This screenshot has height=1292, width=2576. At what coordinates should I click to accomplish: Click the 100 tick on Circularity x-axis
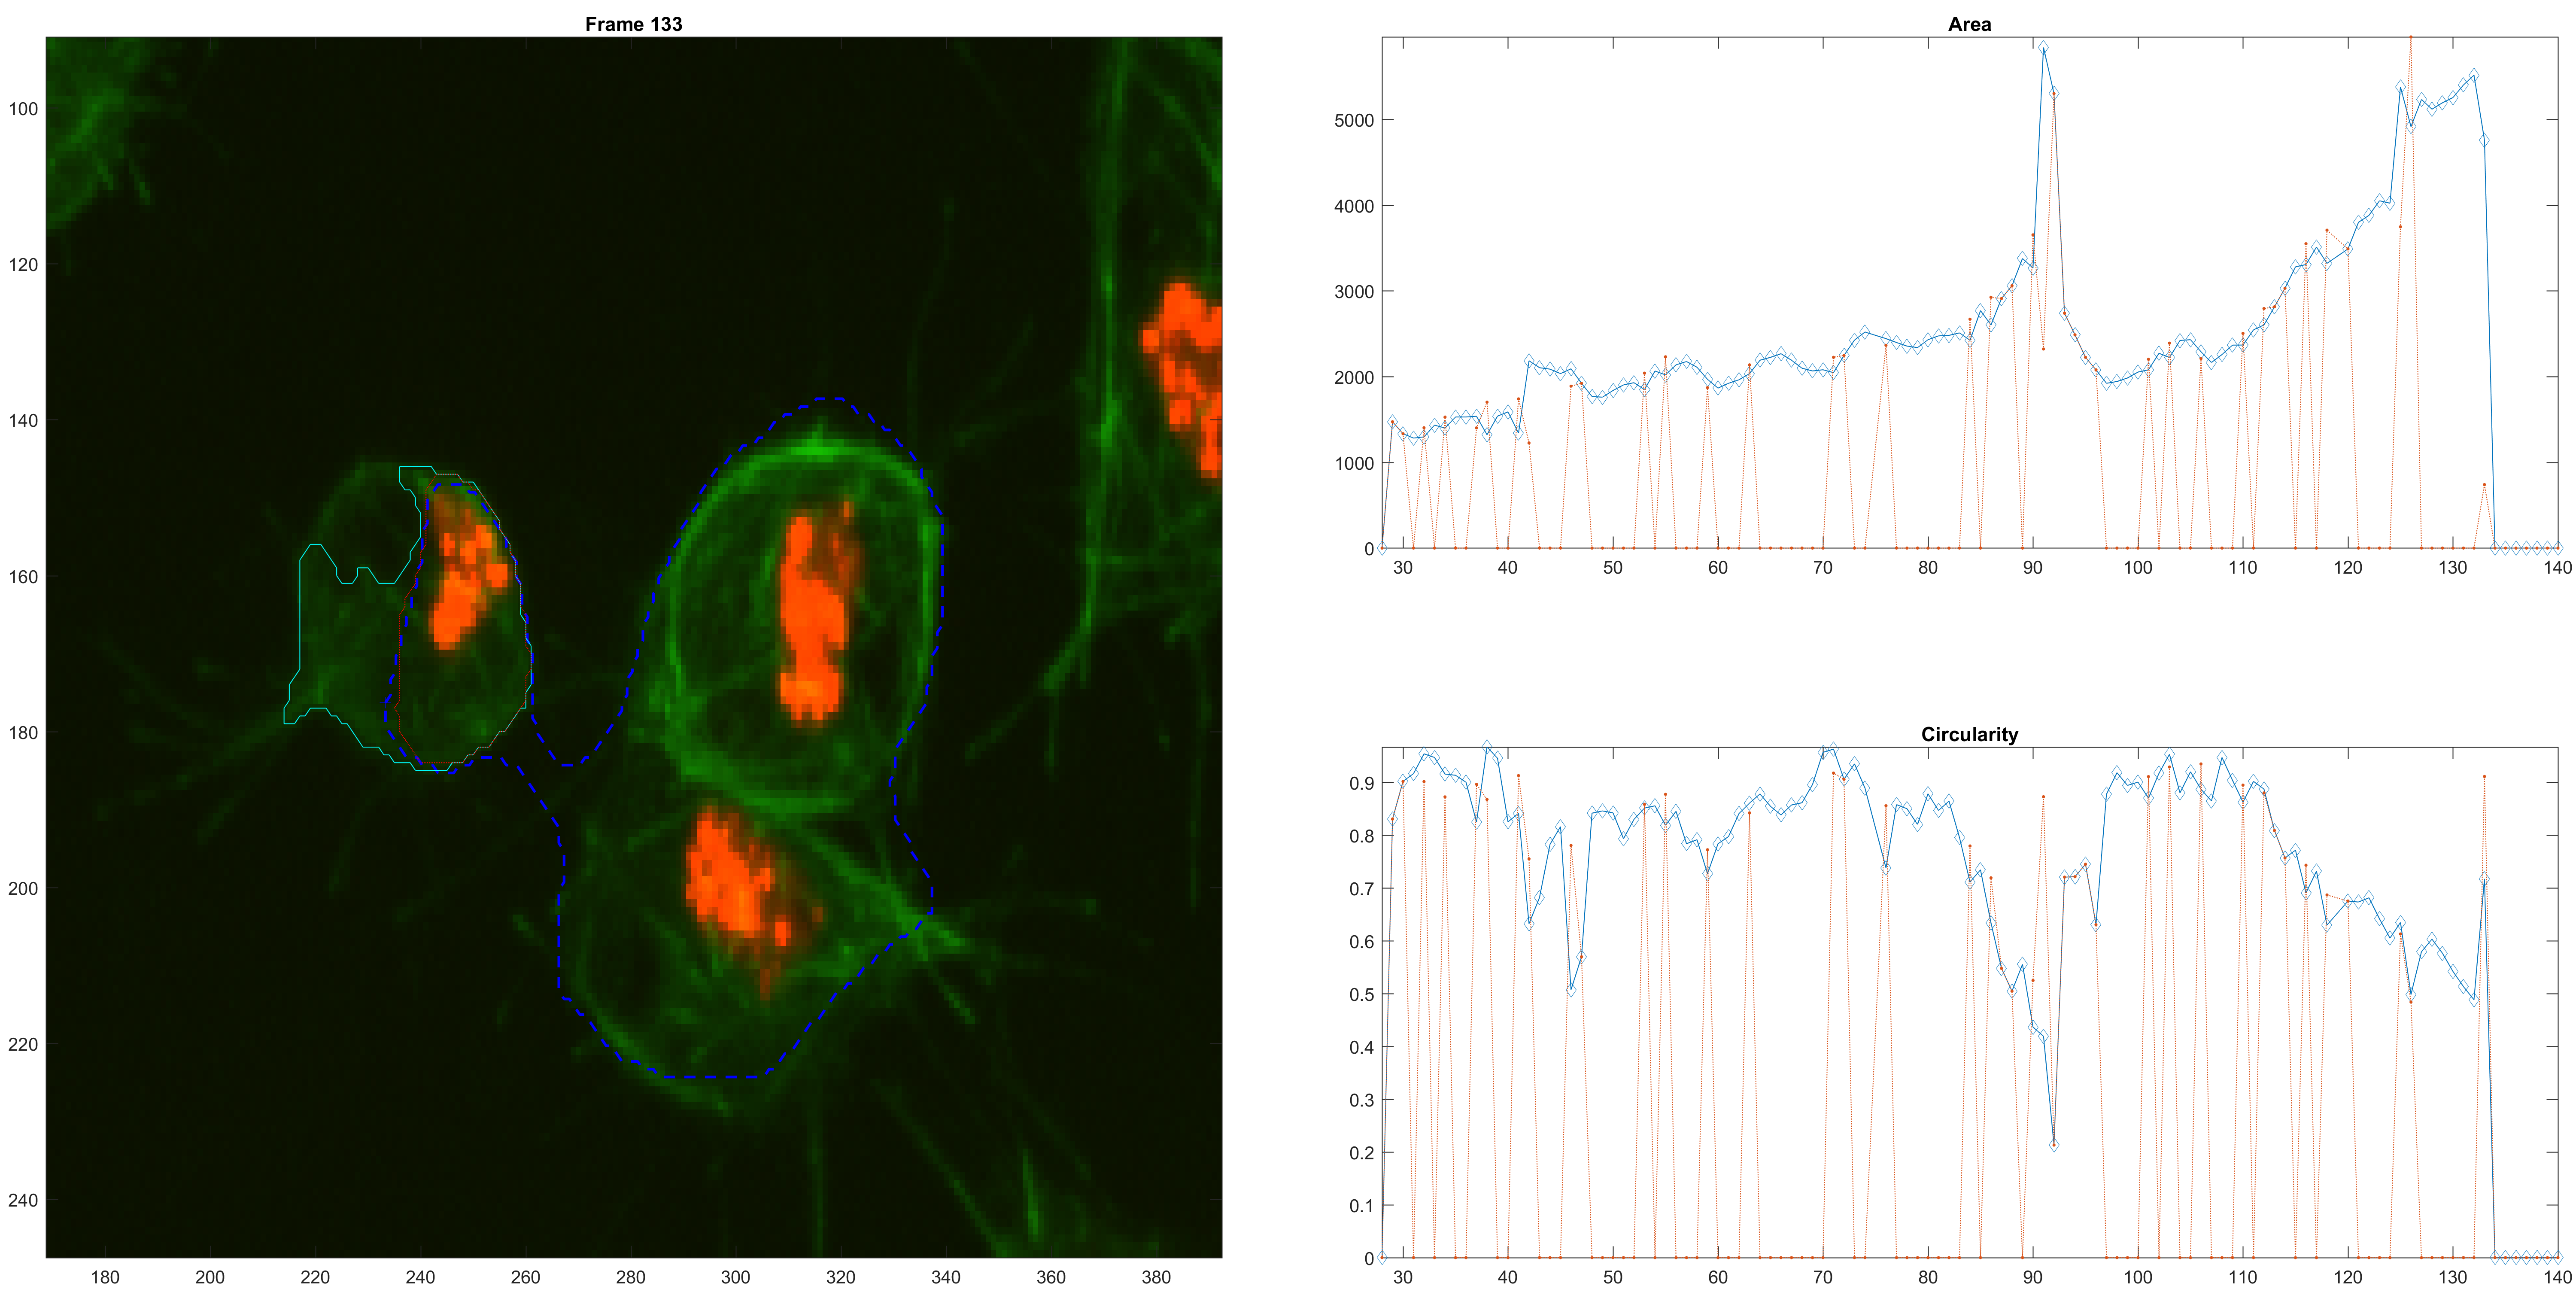(2138, 1277)
